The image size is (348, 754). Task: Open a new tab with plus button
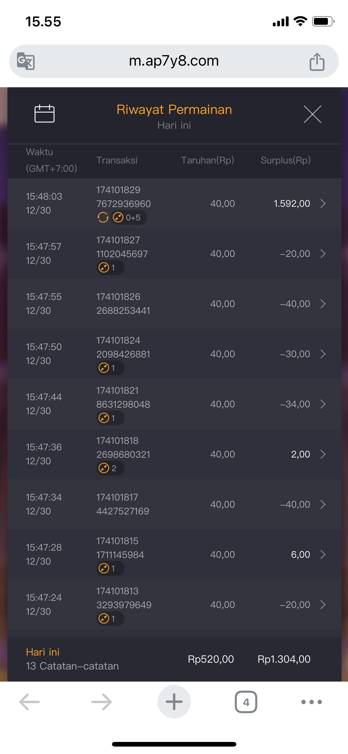pyautogui.click(x=174, y=702)
